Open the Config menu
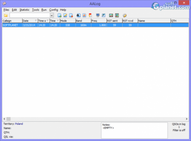This screenshot has height=141, width=191. (x=53, y=10)
